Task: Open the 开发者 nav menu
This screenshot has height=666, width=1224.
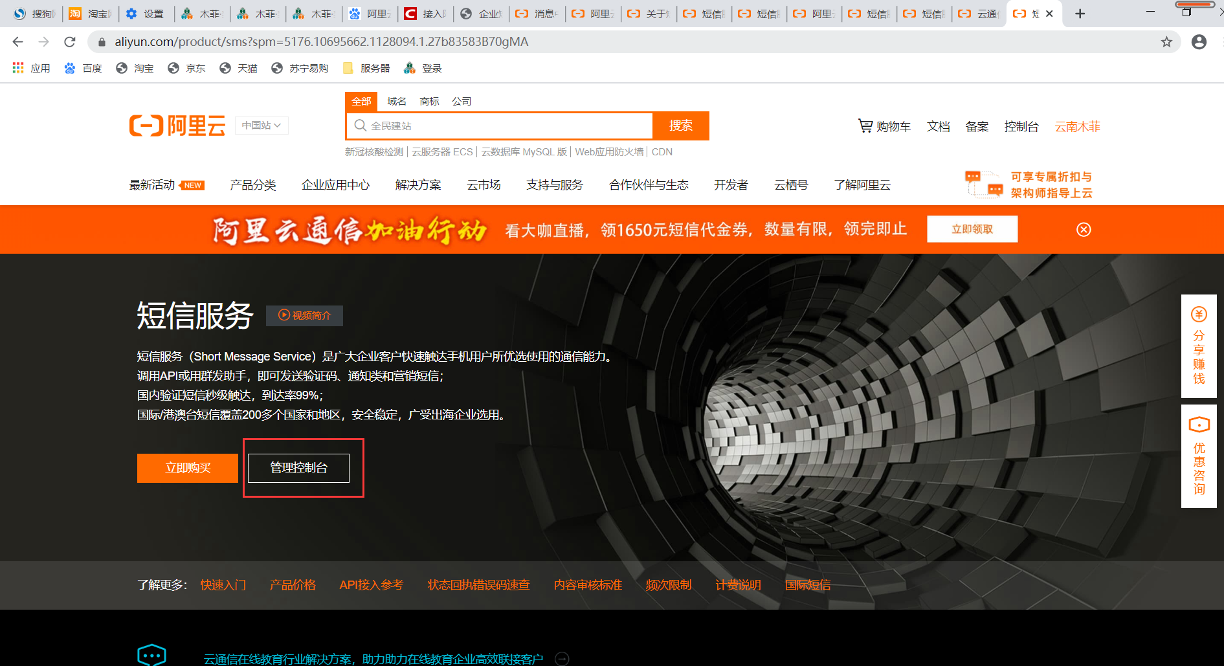Action: [731, 185]
